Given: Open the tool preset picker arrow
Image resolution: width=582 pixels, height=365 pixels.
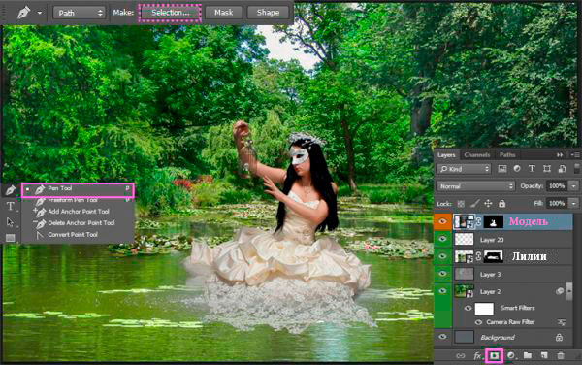Looking at the screenshot, I should tap(40, 13).
